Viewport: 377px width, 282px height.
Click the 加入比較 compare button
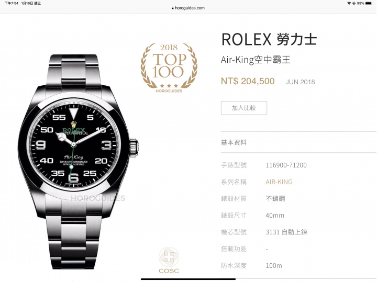[244, 108]
